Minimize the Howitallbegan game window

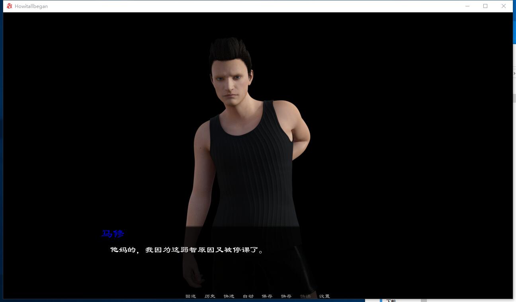pyautogui.click(x=467, y=6)
